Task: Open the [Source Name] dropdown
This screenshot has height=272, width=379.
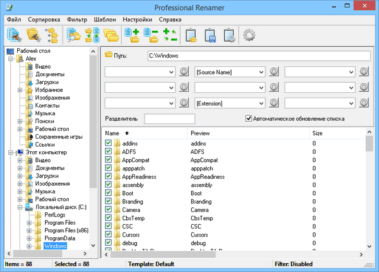Action: coord(261,72)
